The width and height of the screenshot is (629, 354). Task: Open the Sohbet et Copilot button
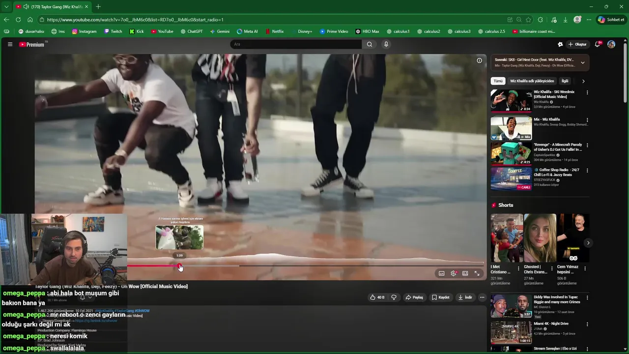click(x=611, y=20)
